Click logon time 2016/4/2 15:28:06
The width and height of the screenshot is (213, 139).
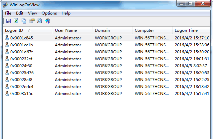pos(192,45)
